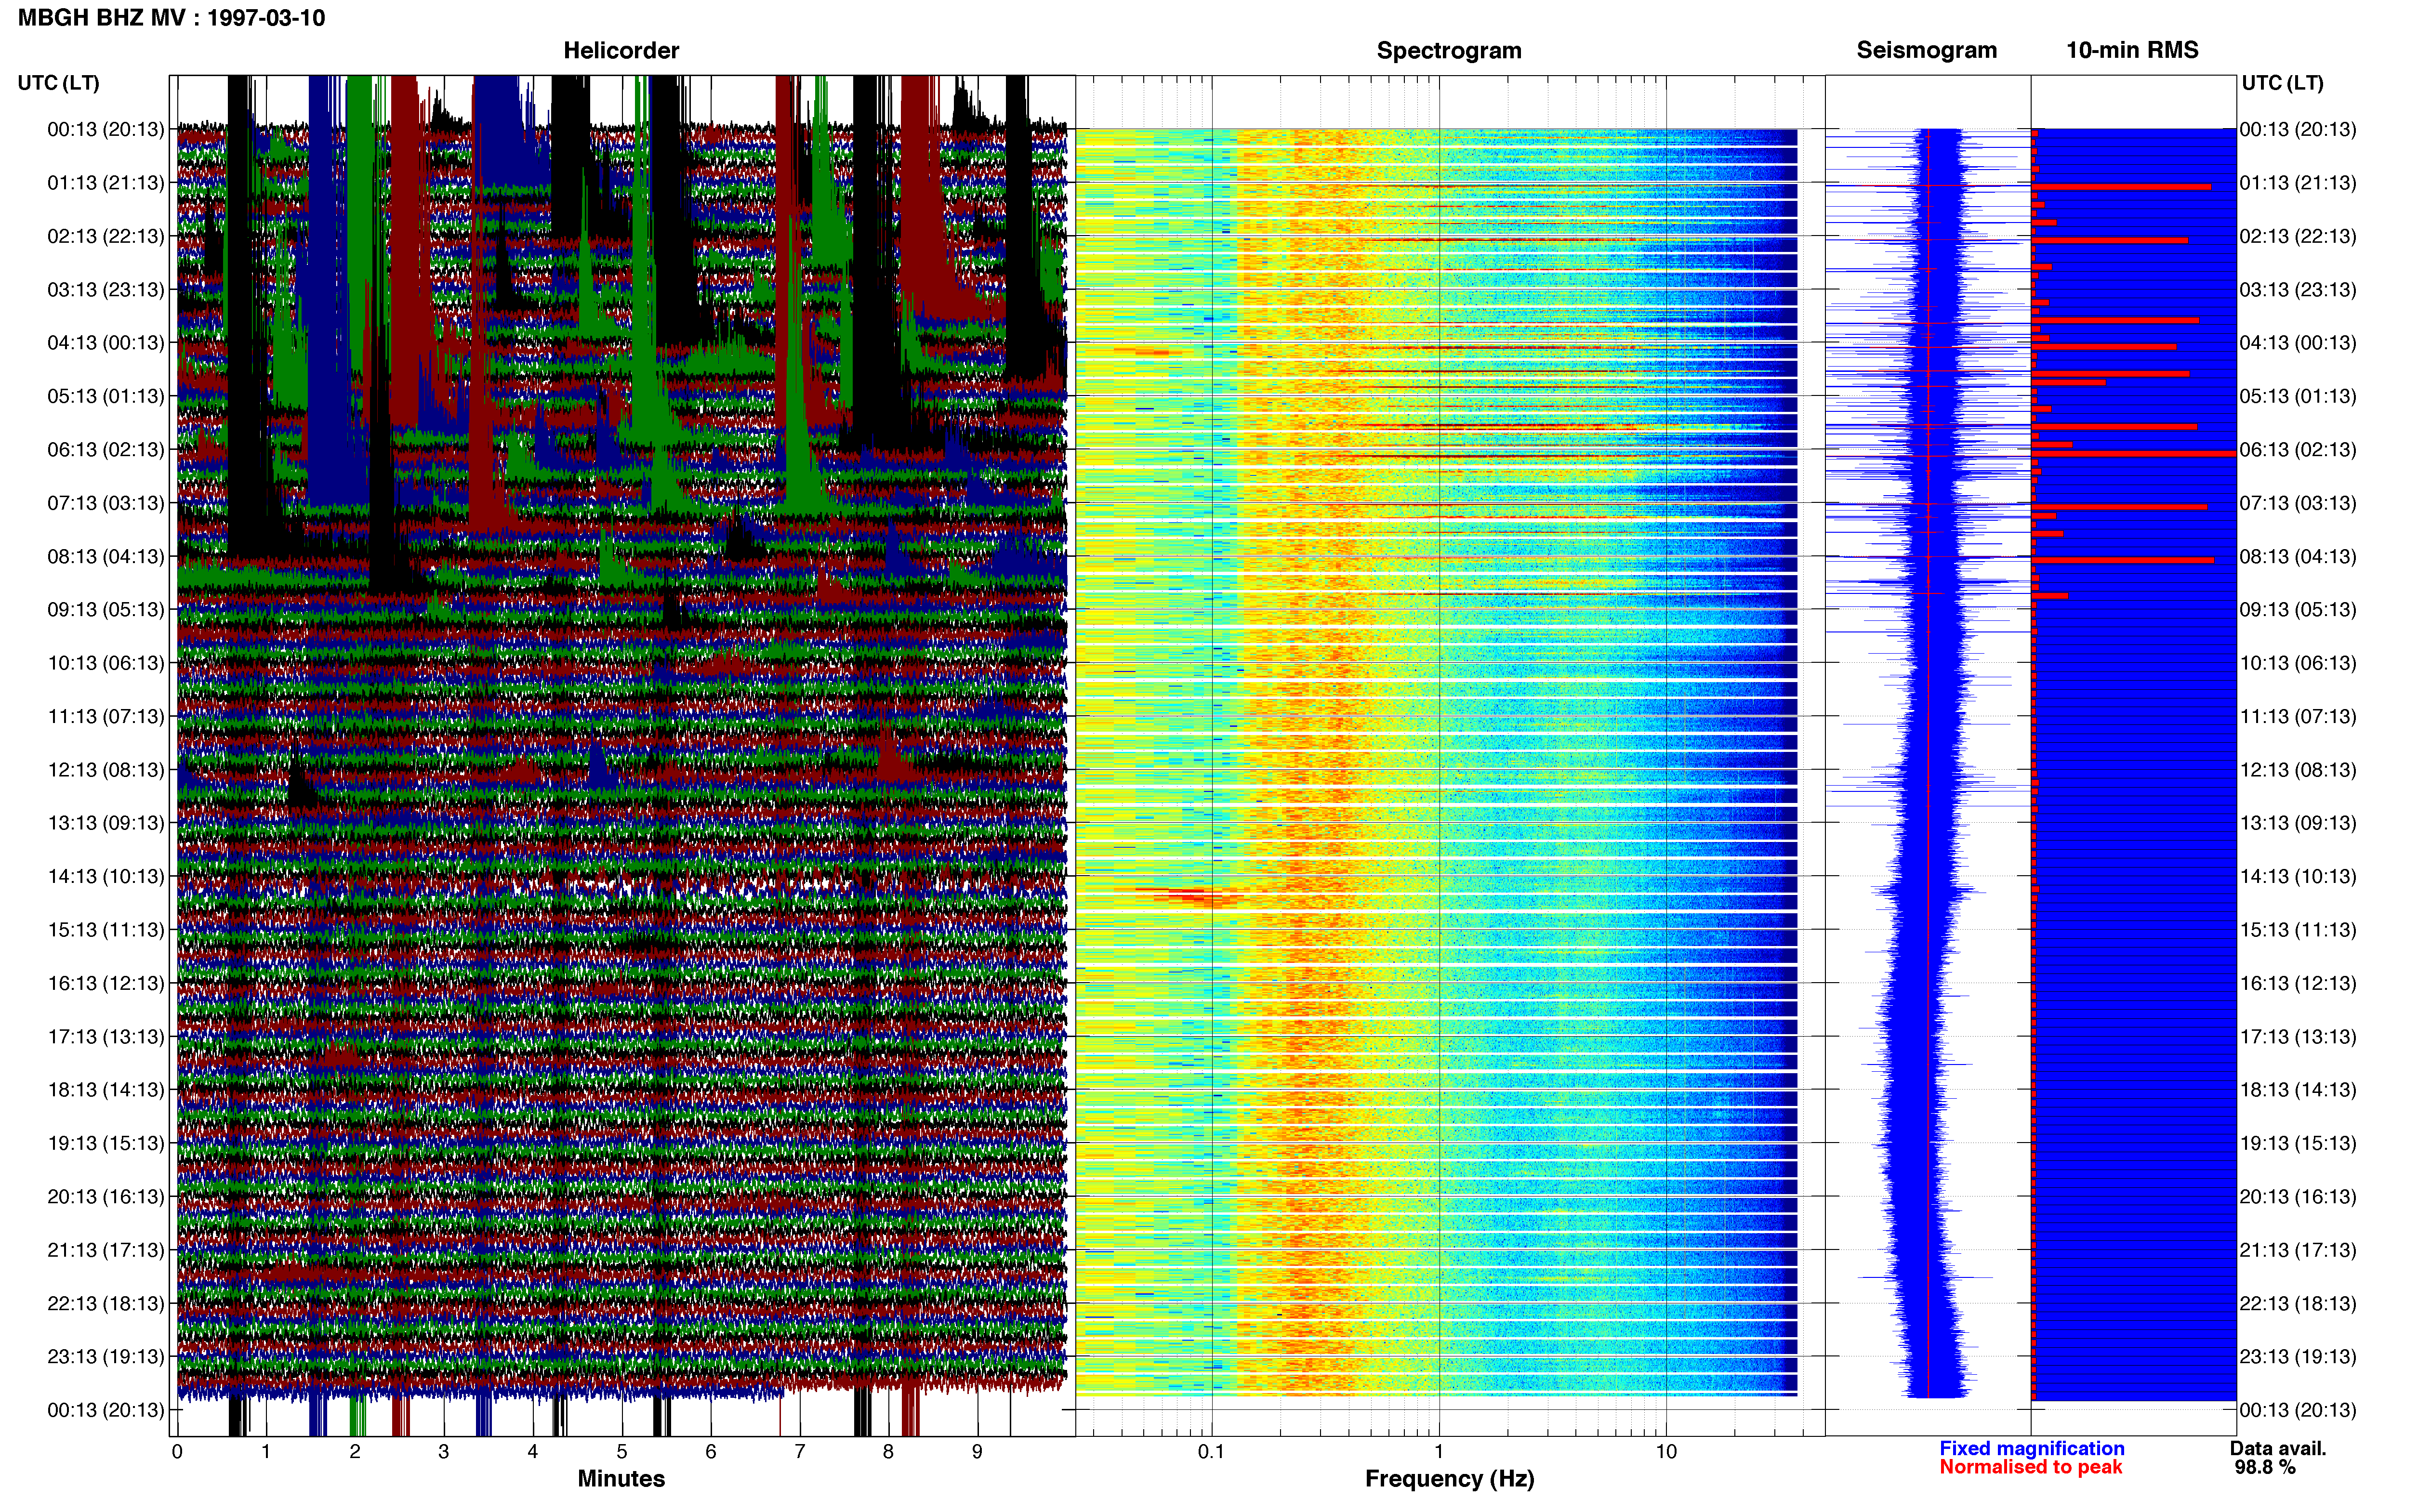
Task: Click the red low-frequency spectrogram patch near 04:13
Action: tap(1147, 352)
